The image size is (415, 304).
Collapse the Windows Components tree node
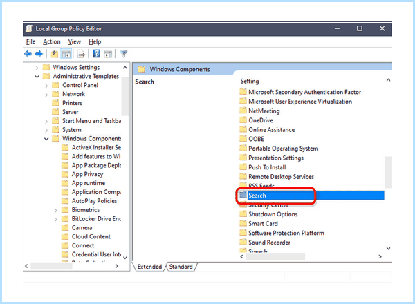46,139
